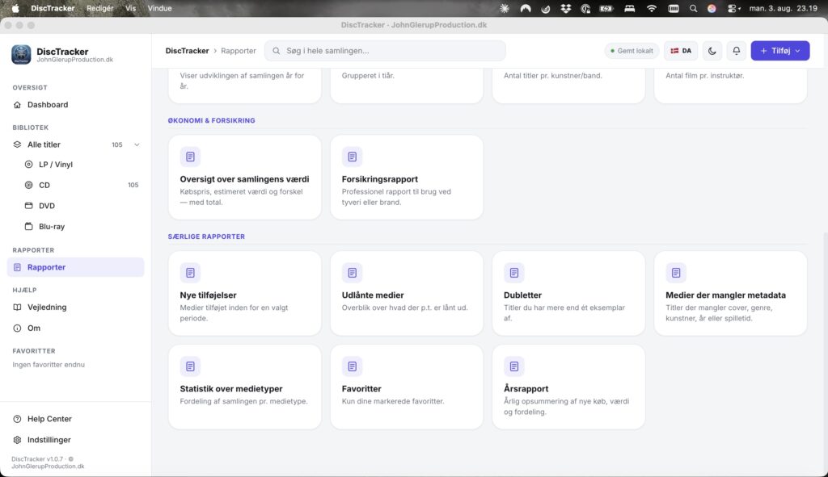
Task: Click the date and time in menu bar
Action: tap(783, 8)
